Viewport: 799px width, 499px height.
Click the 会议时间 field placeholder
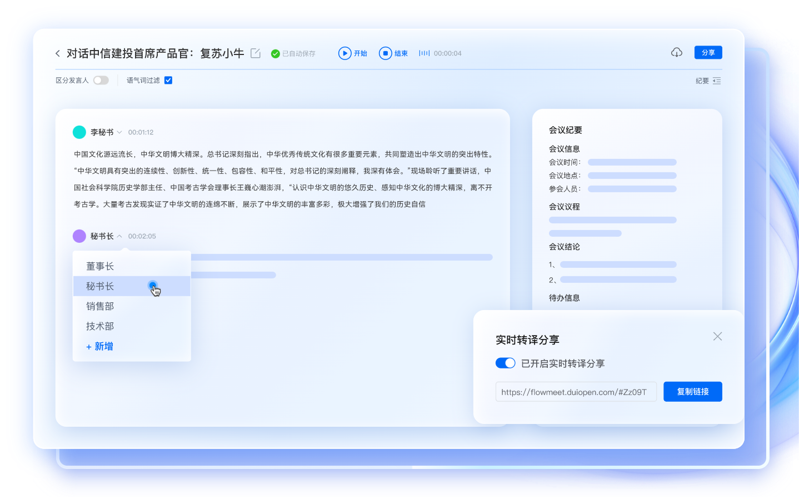click(x=632, y=162)
